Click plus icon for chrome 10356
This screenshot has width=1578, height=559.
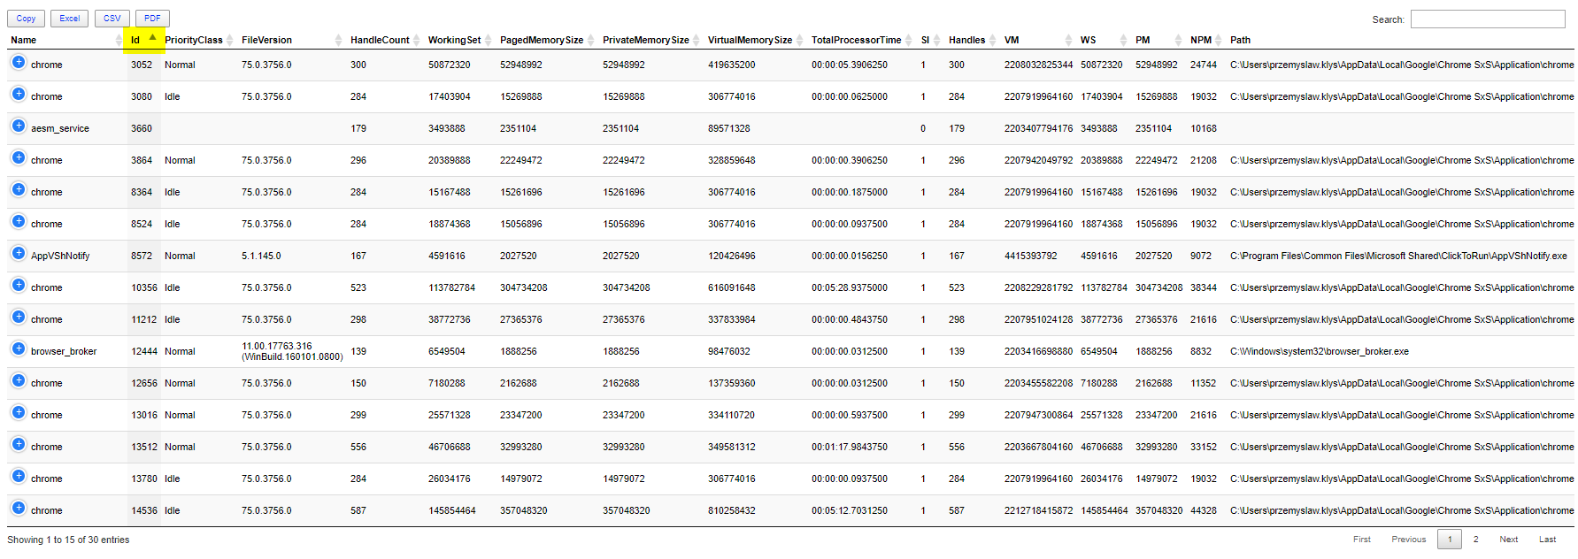18,286
